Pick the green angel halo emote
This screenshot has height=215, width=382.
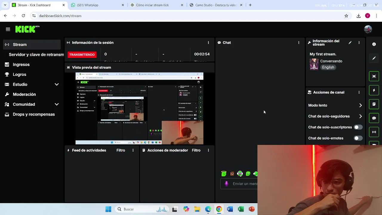click(x=224, y=173)
